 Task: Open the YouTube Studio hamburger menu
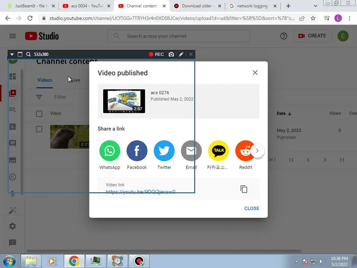pyautogui.click(x=13, y=36)
